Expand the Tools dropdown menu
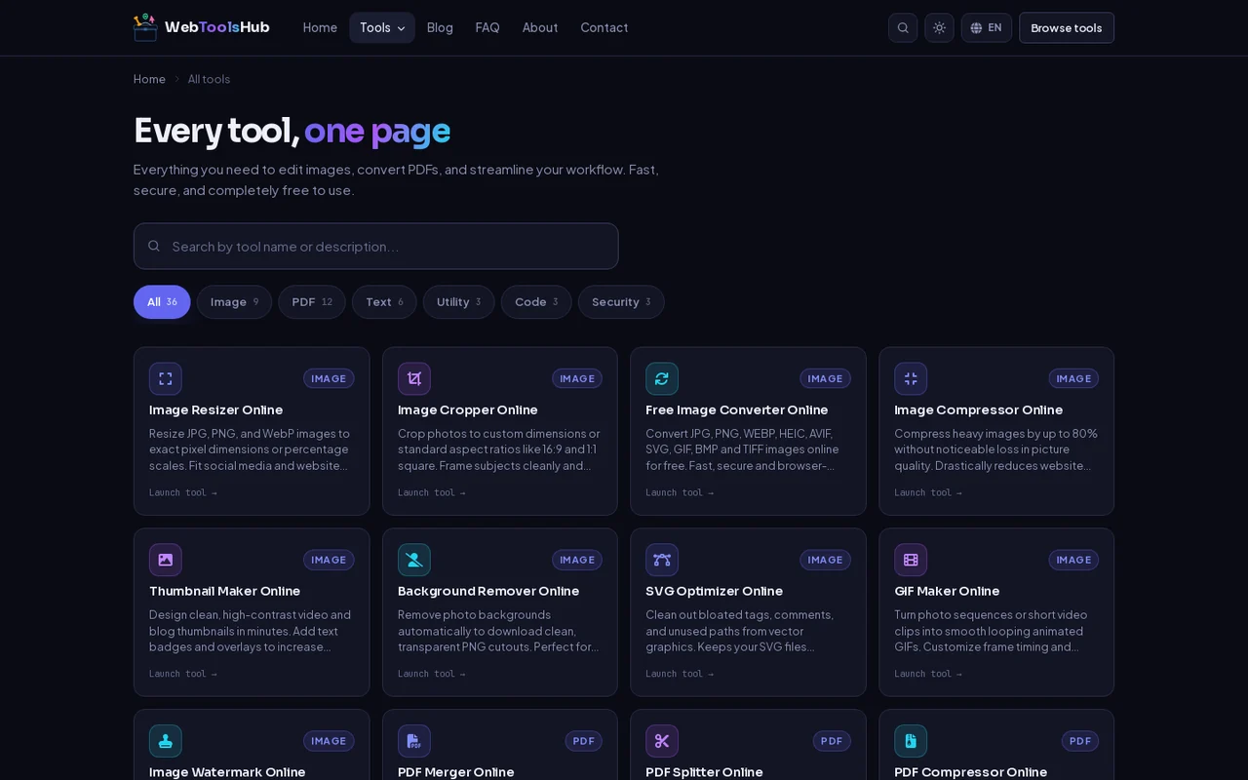1248x780 pixels. click(382, 27)
